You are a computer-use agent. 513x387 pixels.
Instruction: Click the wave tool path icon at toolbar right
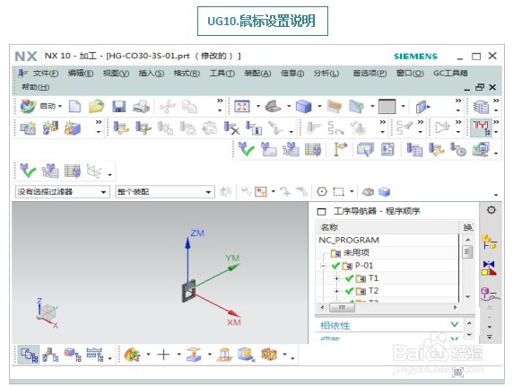(481, 128)
